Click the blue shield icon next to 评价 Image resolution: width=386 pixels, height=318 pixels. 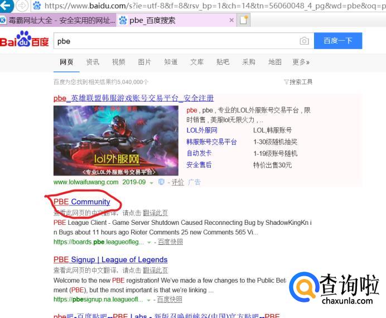click(161, 182)
